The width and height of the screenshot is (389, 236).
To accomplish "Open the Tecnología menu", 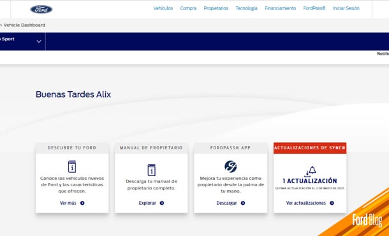I will click(246, 8).
